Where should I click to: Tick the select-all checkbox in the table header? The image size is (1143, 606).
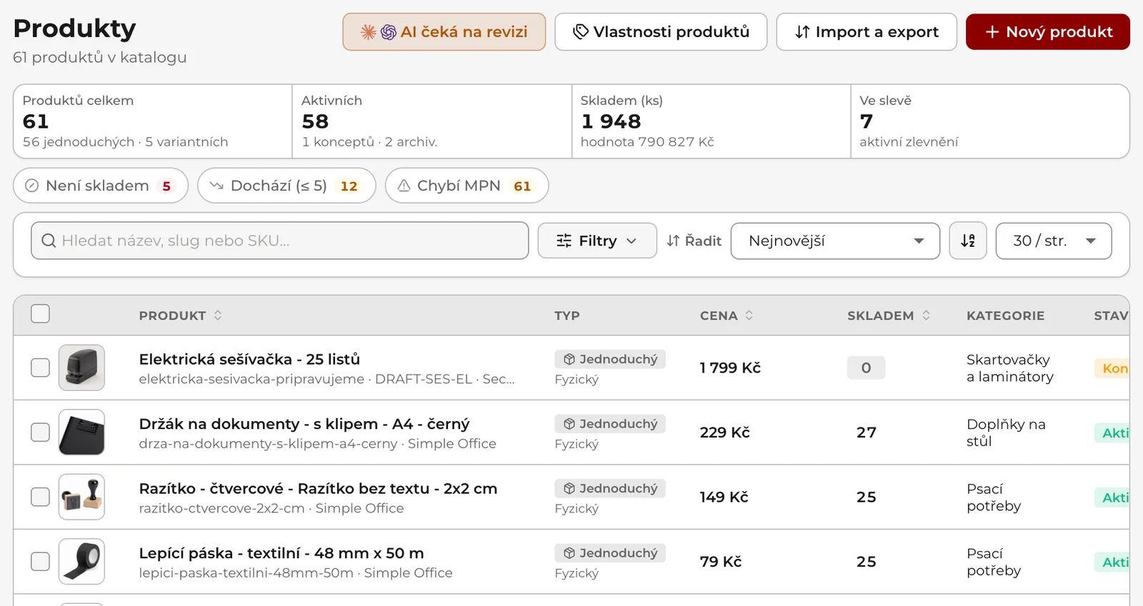pos(41,314)
